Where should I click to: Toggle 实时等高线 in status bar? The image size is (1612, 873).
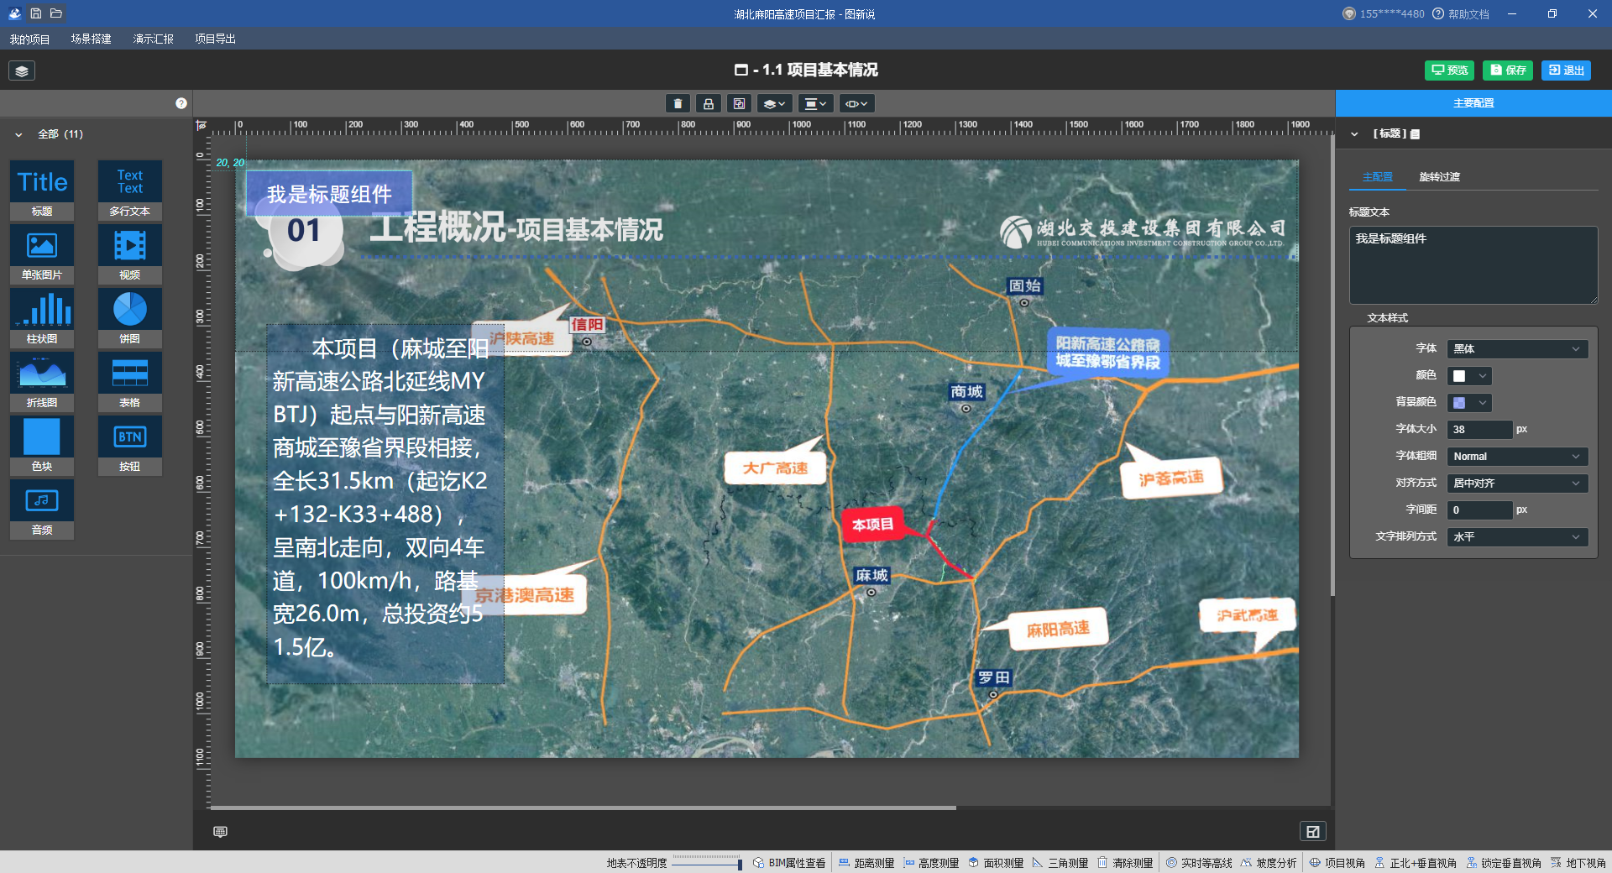pyautogui.click(x=1199, y=863)
